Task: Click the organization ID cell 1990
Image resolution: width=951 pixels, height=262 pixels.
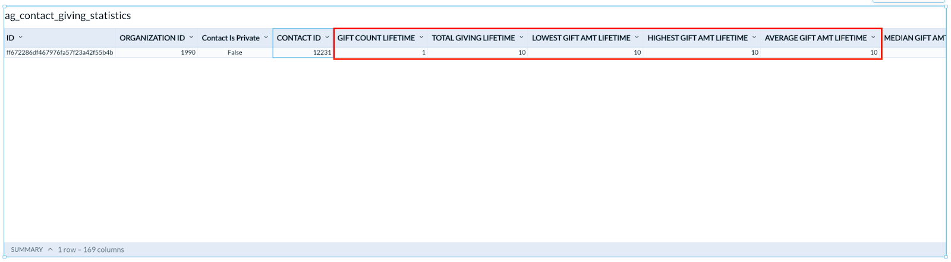Action: (x=156, y=52)
